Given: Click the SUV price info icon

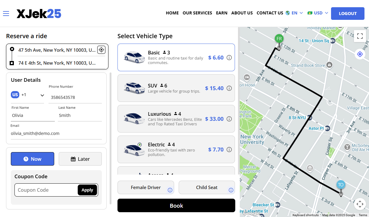Looking at the screenshot, I should (229, 88).
